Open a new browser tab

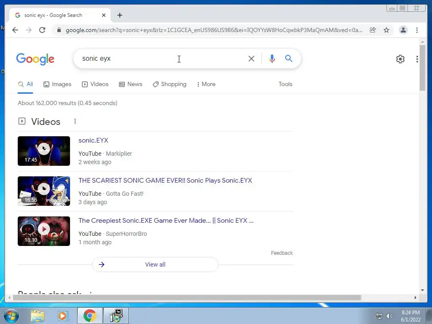point(119,15)
